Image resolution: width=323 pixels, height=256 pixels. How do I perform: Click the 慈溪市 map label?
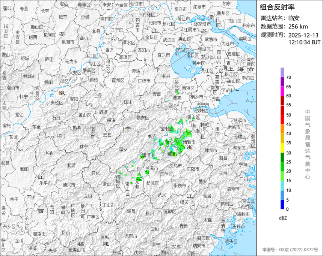click(240, 120)
